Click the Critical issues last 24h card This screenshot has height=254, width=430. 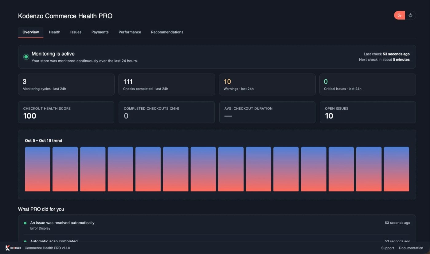pos(368,85)
